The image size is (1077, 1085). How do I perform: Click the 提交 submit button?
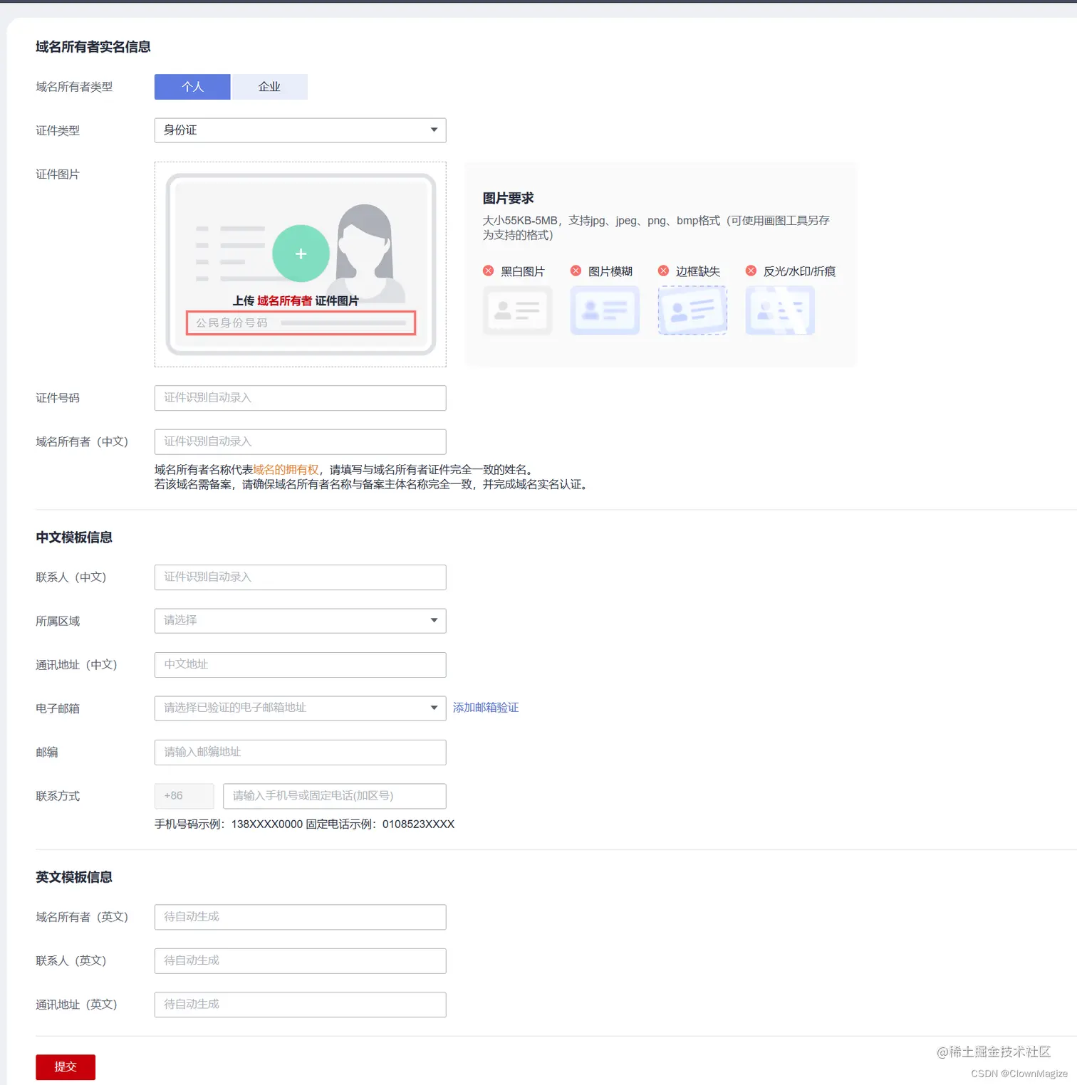click(65, 1066)
